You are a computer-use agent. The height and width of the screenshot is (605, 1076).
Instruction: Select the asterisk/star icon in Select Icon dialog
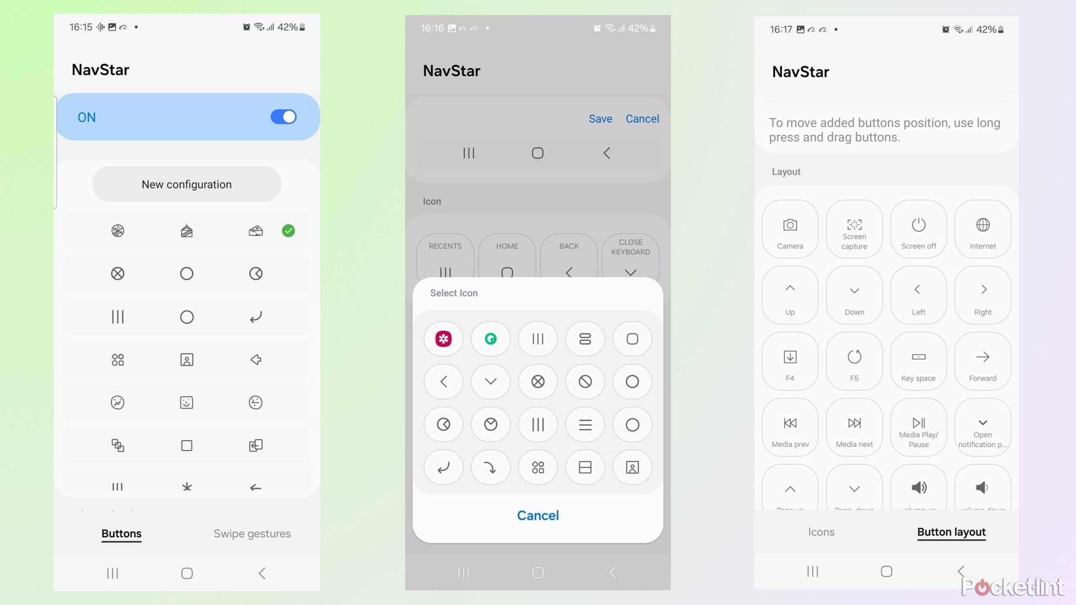tap(443, 338)
